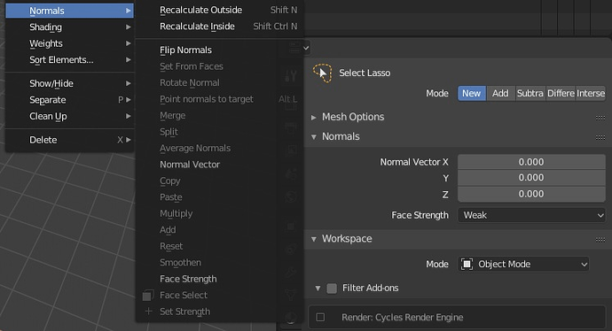
Task: Click Set Strength menu entry
Action: click(220, 312)
